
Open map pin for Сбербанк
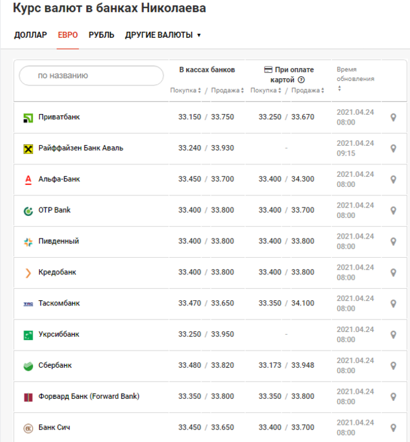click(393, 365)
